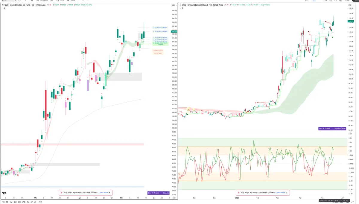Select the 1D time range button
Viewport: 359px width, 204px height.
[4, 202]
